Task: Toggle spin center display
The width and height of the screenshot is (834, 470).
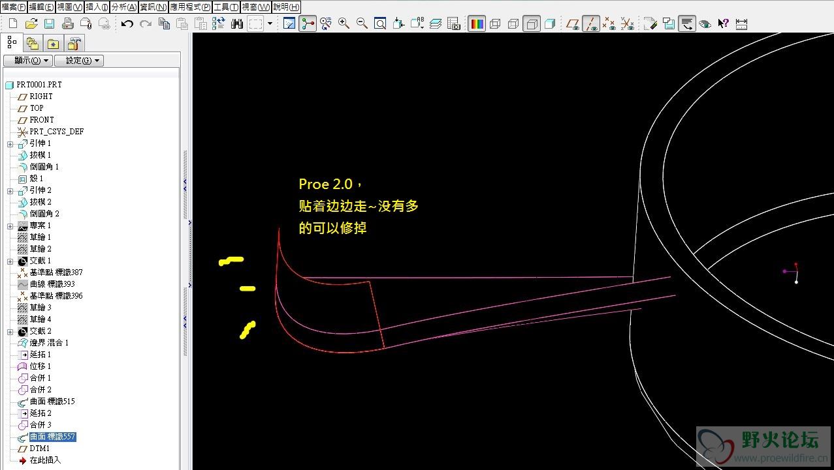Action: coord(308,23)
